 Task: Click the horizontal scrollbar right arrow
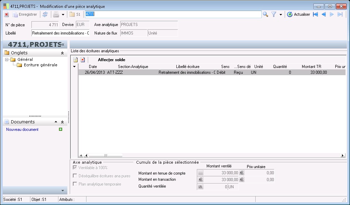click(342, 155)
